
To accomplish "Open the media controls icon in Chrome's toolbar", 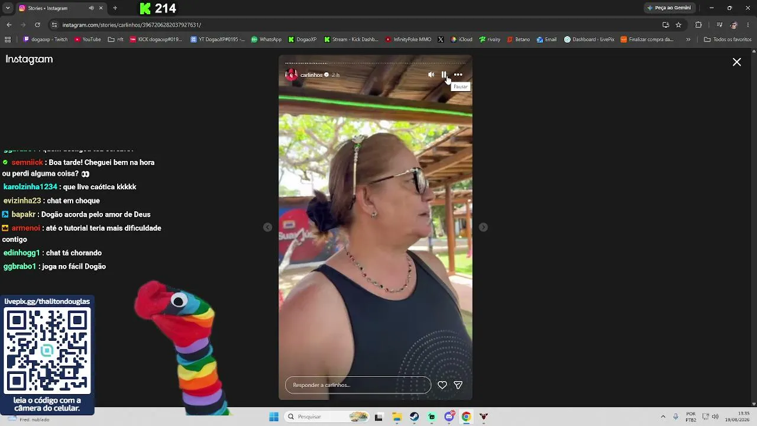I will pyautogui.click(x=719, y=25).
